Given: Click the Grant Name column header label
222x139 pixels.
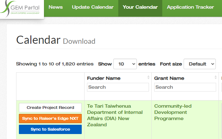Looking at the screenshot, I should (x=169, y=78).
